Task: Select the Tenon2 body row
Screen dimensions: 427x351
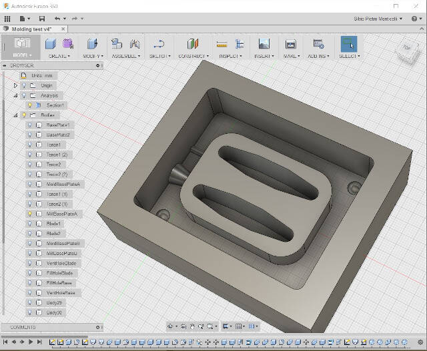Action: pos(46,165)
